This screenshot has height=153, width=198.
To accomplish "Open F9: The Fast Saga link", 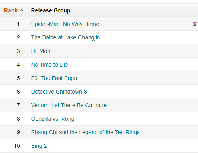I will [x=54, y=78].
